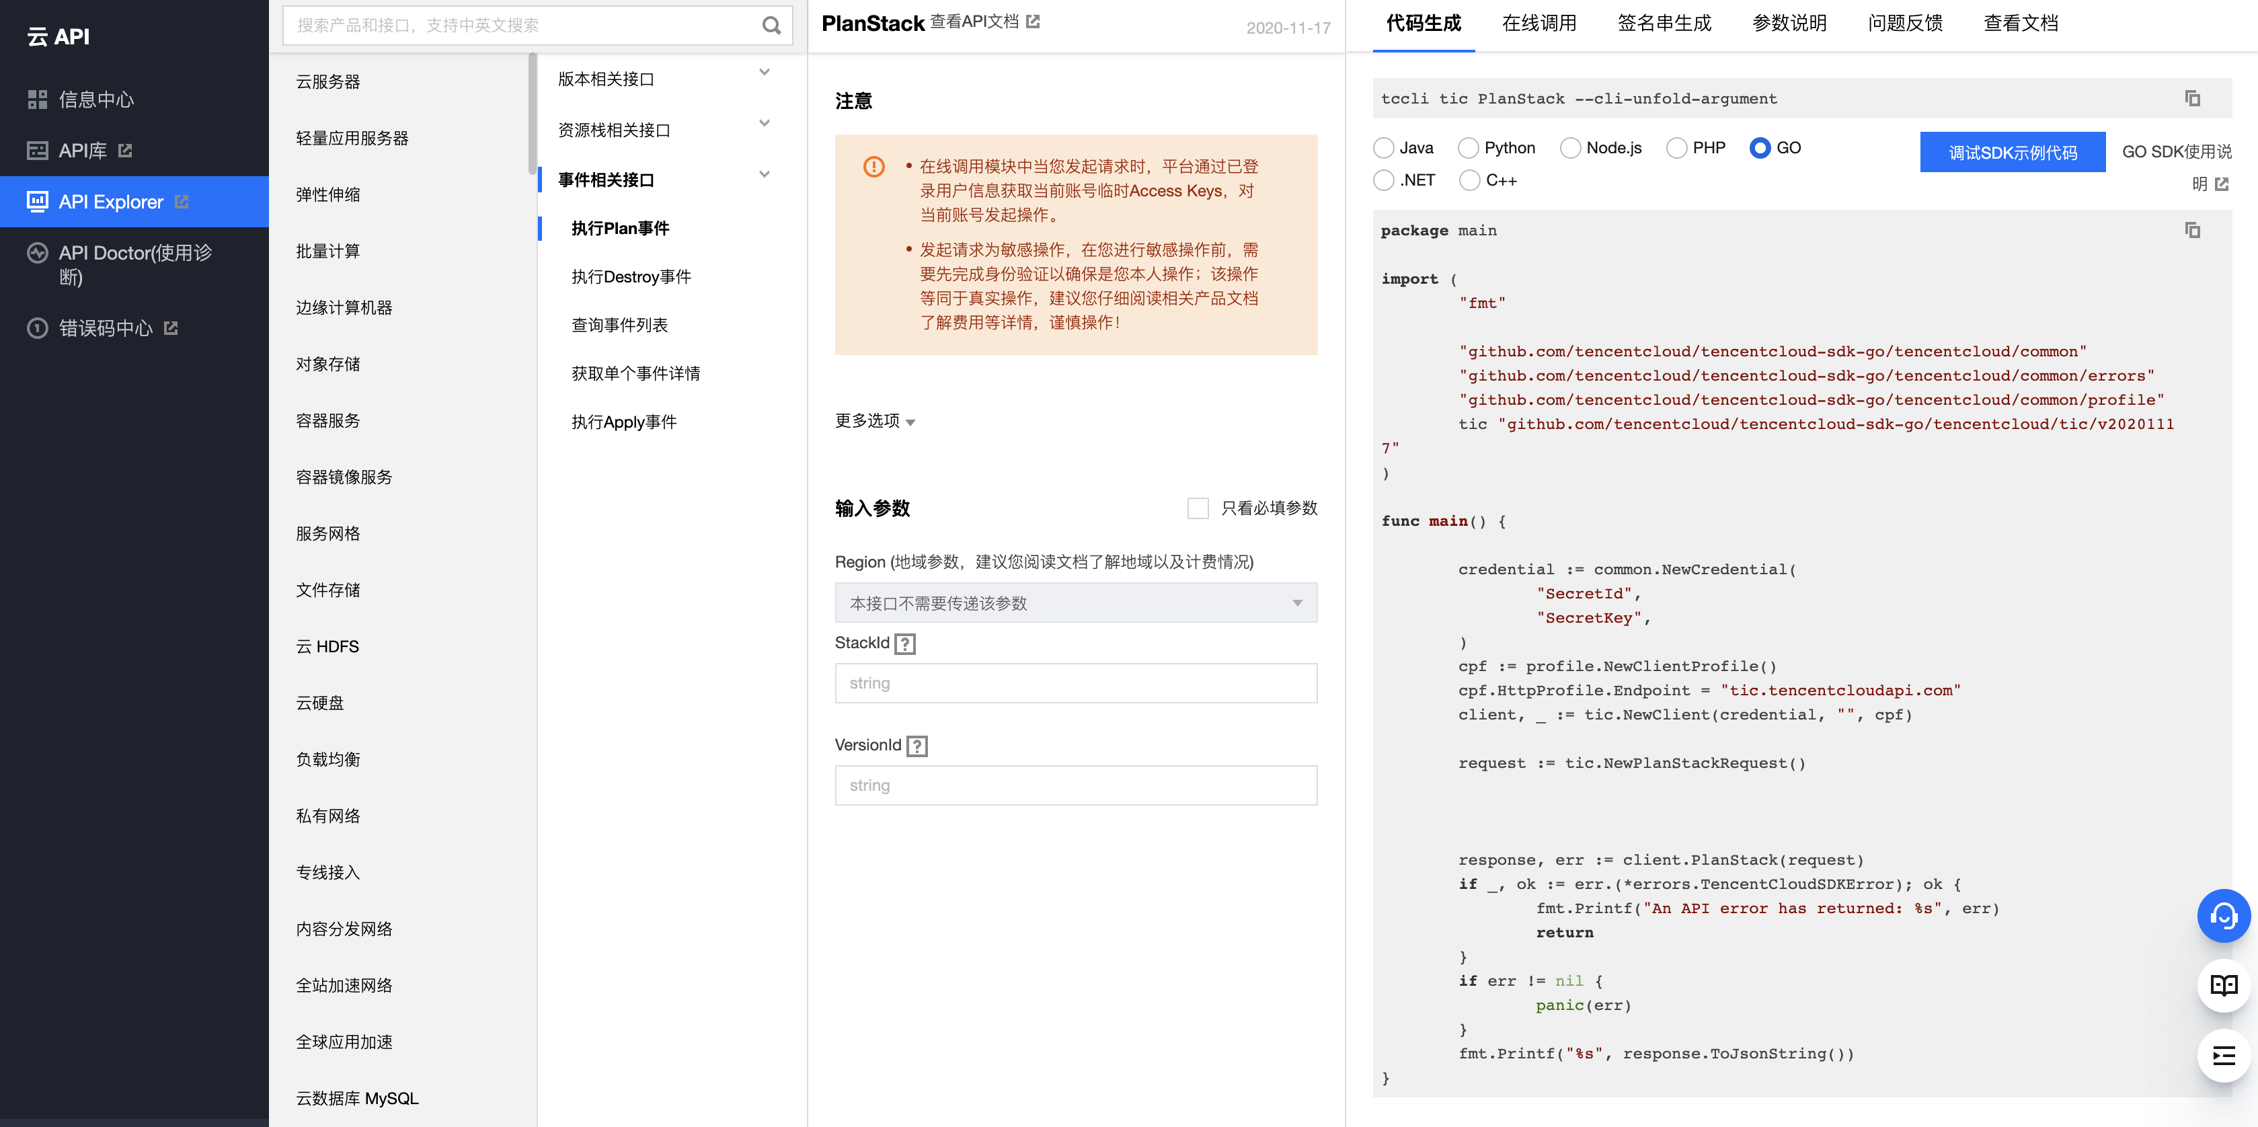Click the VersionId help question mark
Viewport: 2258px width, 1127px height.
point(917,746)
